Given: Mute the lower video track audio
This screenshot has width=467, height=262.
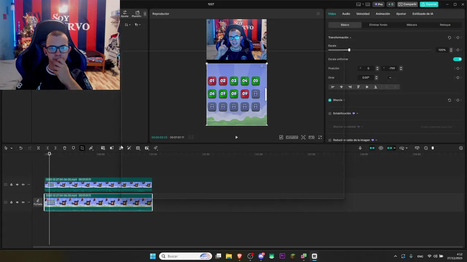Looking at the screenshot, I should coord(23,202).
